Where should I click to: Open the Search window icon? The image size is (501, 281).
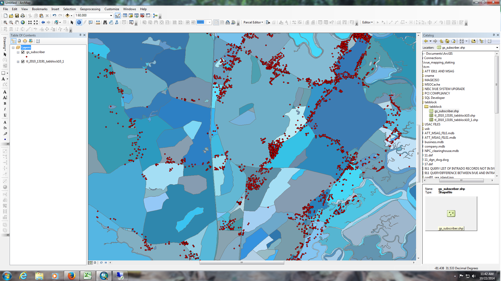click(x=137, y=16)
